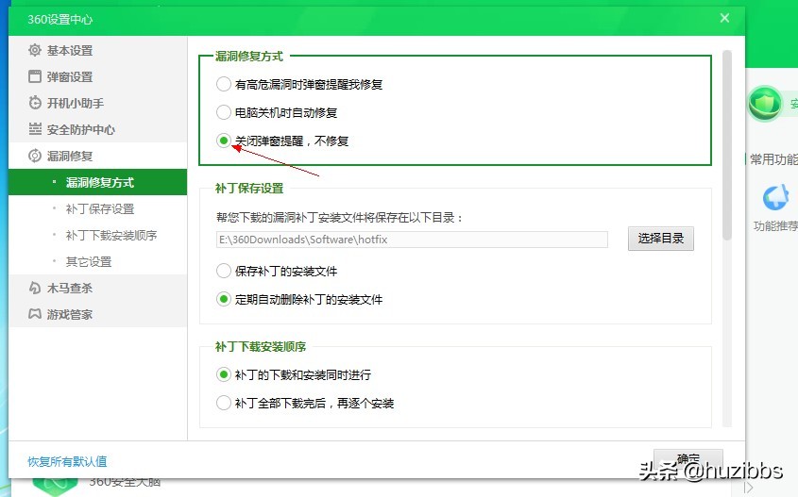798x497 pixels.
Task: Go to 补丁下载安装顺序 sub-item
Action: pyautogui.click(x=97, y=235)
